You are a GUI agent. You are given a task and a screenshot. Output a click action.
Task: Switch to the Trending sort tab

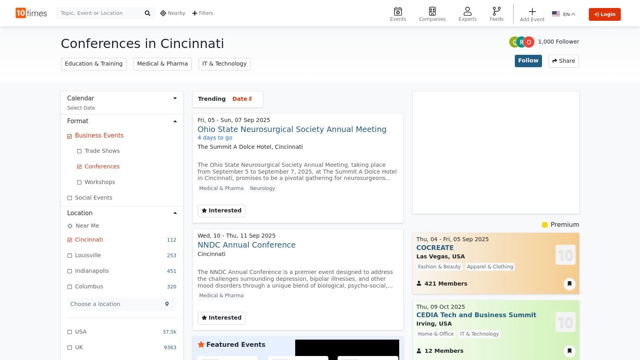pyautogui.click(x=212, y=99)
